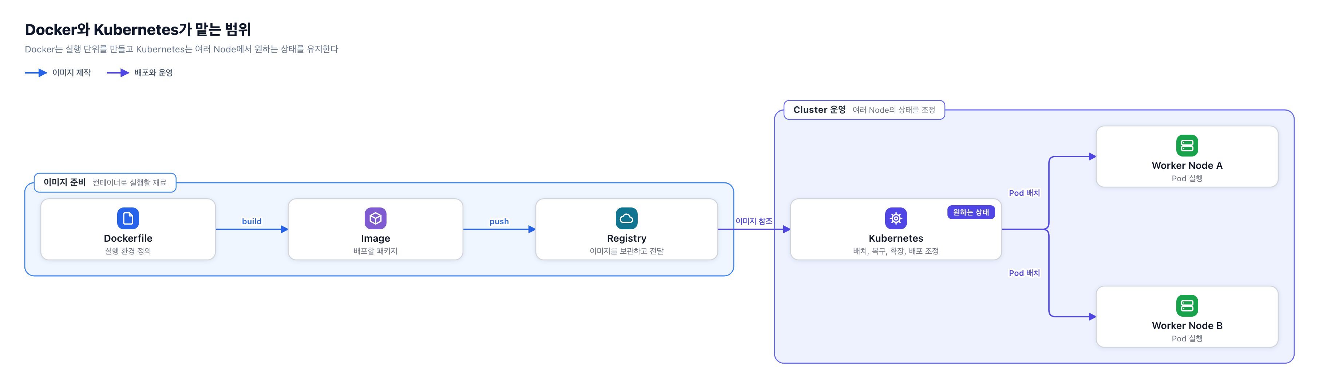Select the Worker Node A title text
Image resolution: width=1319 pixels, height=388 pixels.
1187,165
